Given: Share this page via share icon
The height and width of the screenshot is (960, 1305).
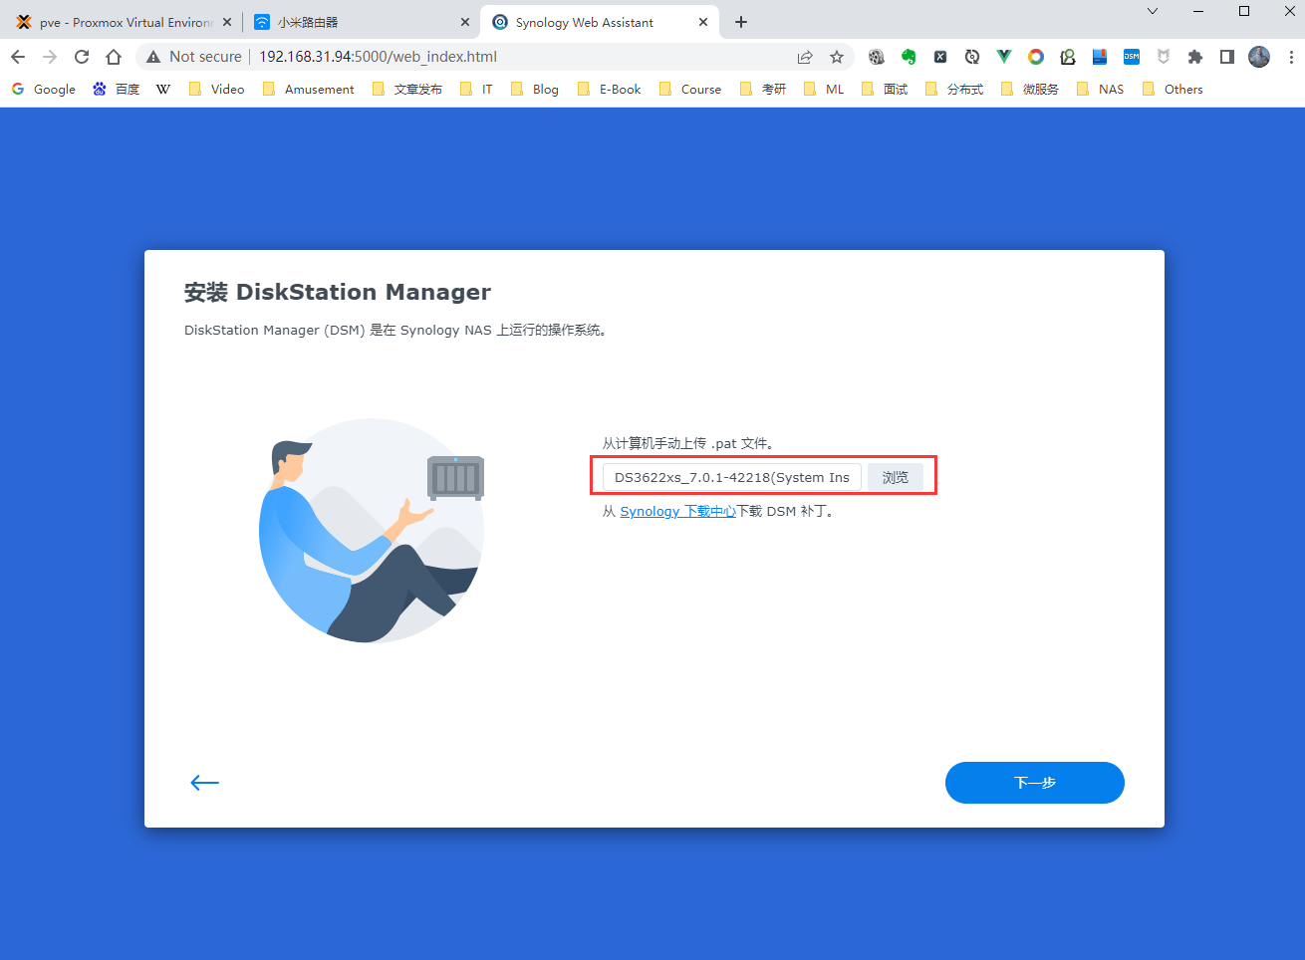Looking at the screenshot, I should point(805,57).
